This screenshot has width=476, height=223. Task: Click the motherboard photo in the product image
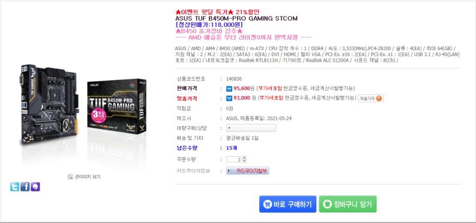(50, 104)
